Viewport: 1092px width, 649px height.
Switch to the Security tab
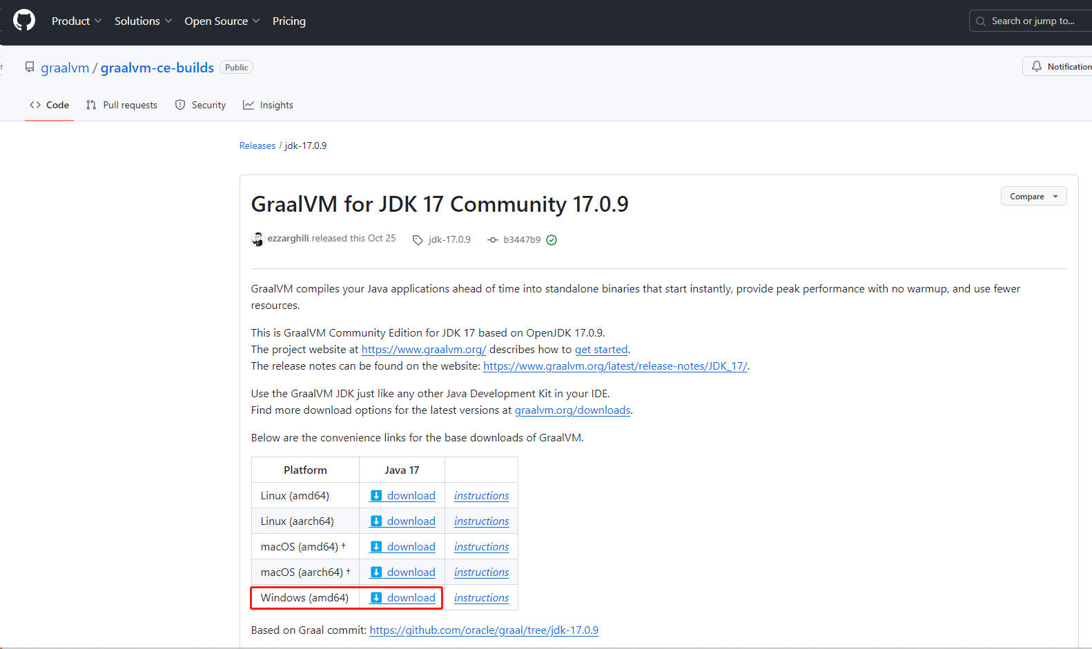click(200, 105)
